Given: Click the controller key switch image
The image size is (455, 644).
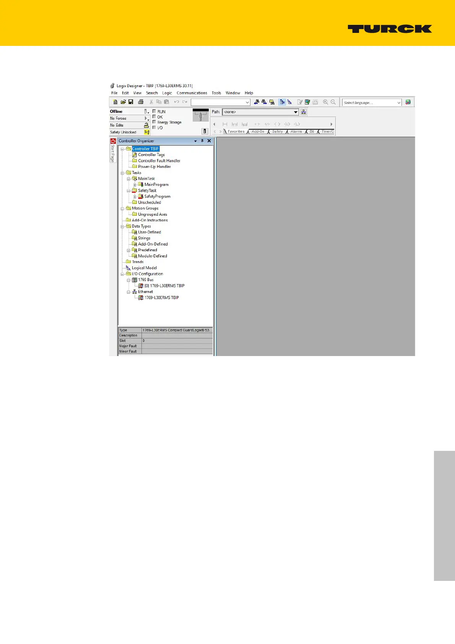Looking at the screenshot, I should pos(201,115).
